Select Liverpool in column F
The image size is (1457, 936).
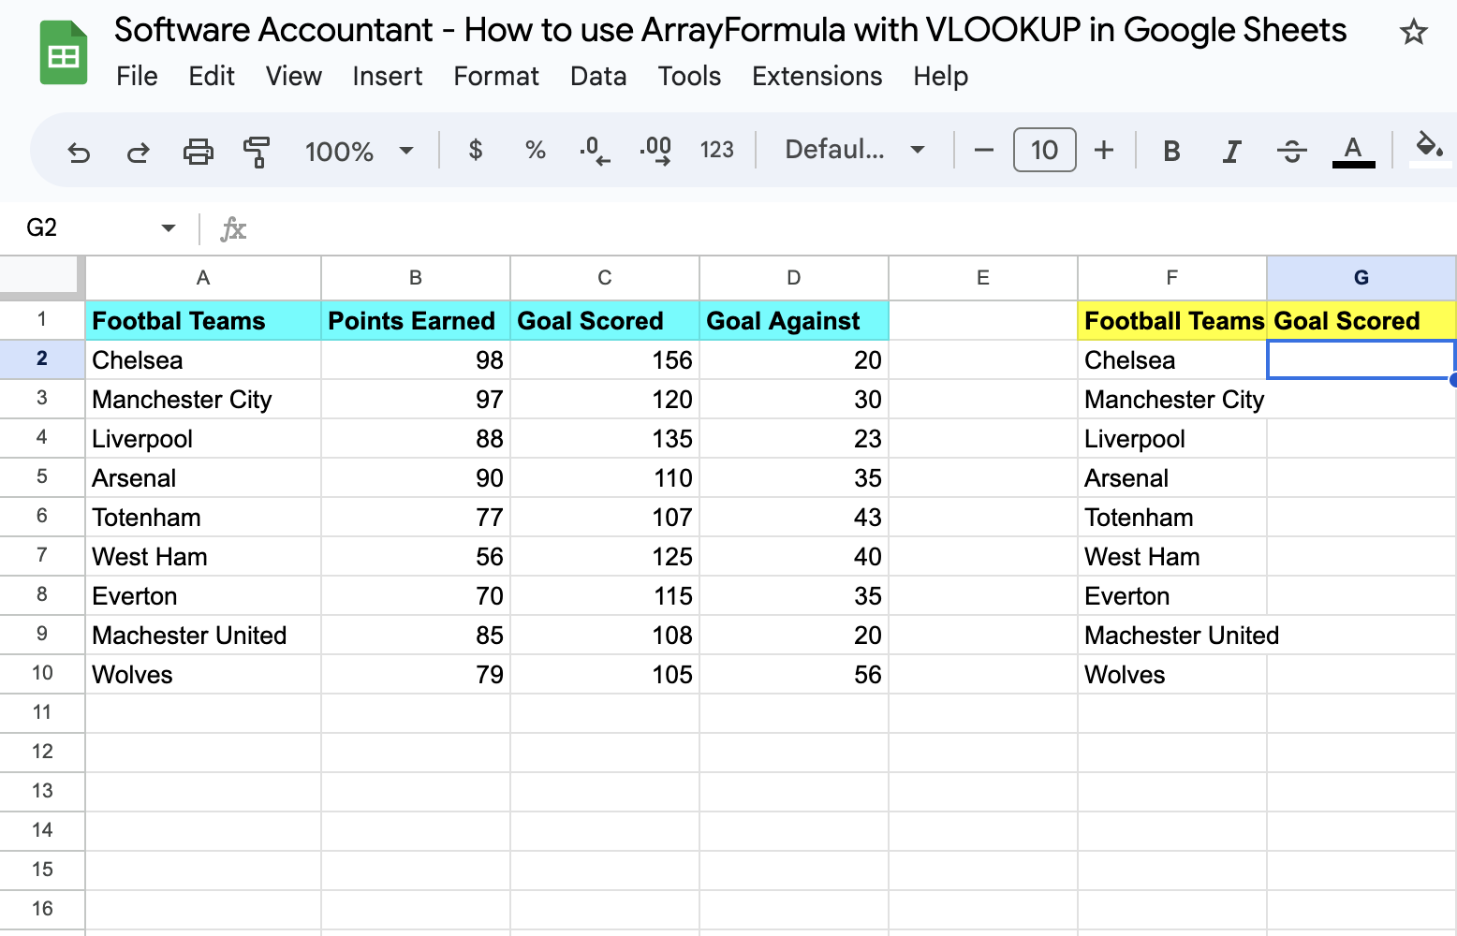tap(1172, 438)
